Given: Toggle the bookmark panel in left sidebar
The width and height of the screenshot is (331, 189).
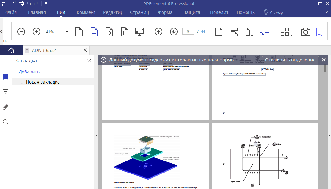Looking at the screenshot, I should click(5, 77).
